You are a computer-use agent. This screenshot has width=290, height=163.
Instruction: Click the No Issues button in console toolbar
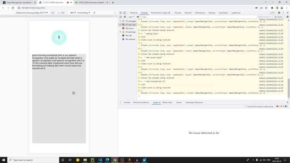(278, 17)
